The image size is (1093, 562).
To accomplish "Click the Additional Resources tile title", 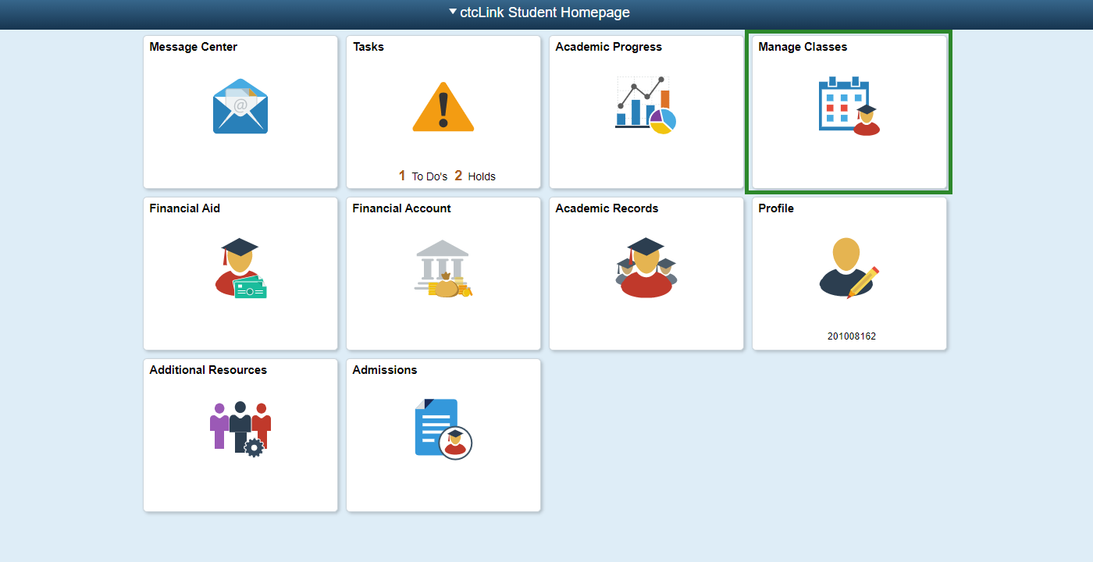I will (x=208, y=370).
